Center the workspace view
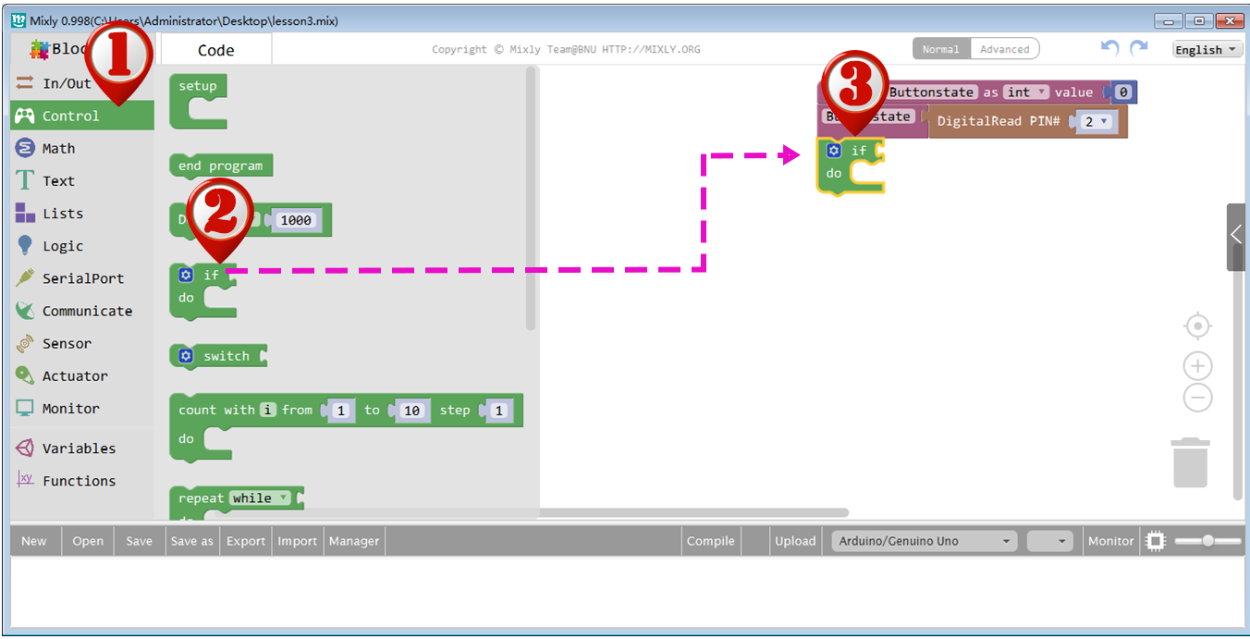 coord(1197,326)
